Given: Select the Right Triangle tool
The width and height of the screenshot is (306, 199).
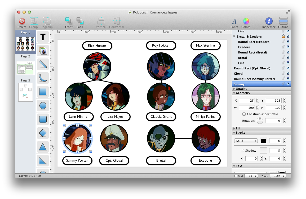Looking at the screenshot, I should pyautogui.click(x=43, y=161).
